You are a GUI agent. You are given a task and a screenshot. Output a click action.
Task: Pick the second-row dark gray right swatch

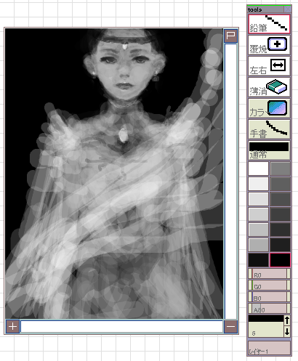[280, 184]
